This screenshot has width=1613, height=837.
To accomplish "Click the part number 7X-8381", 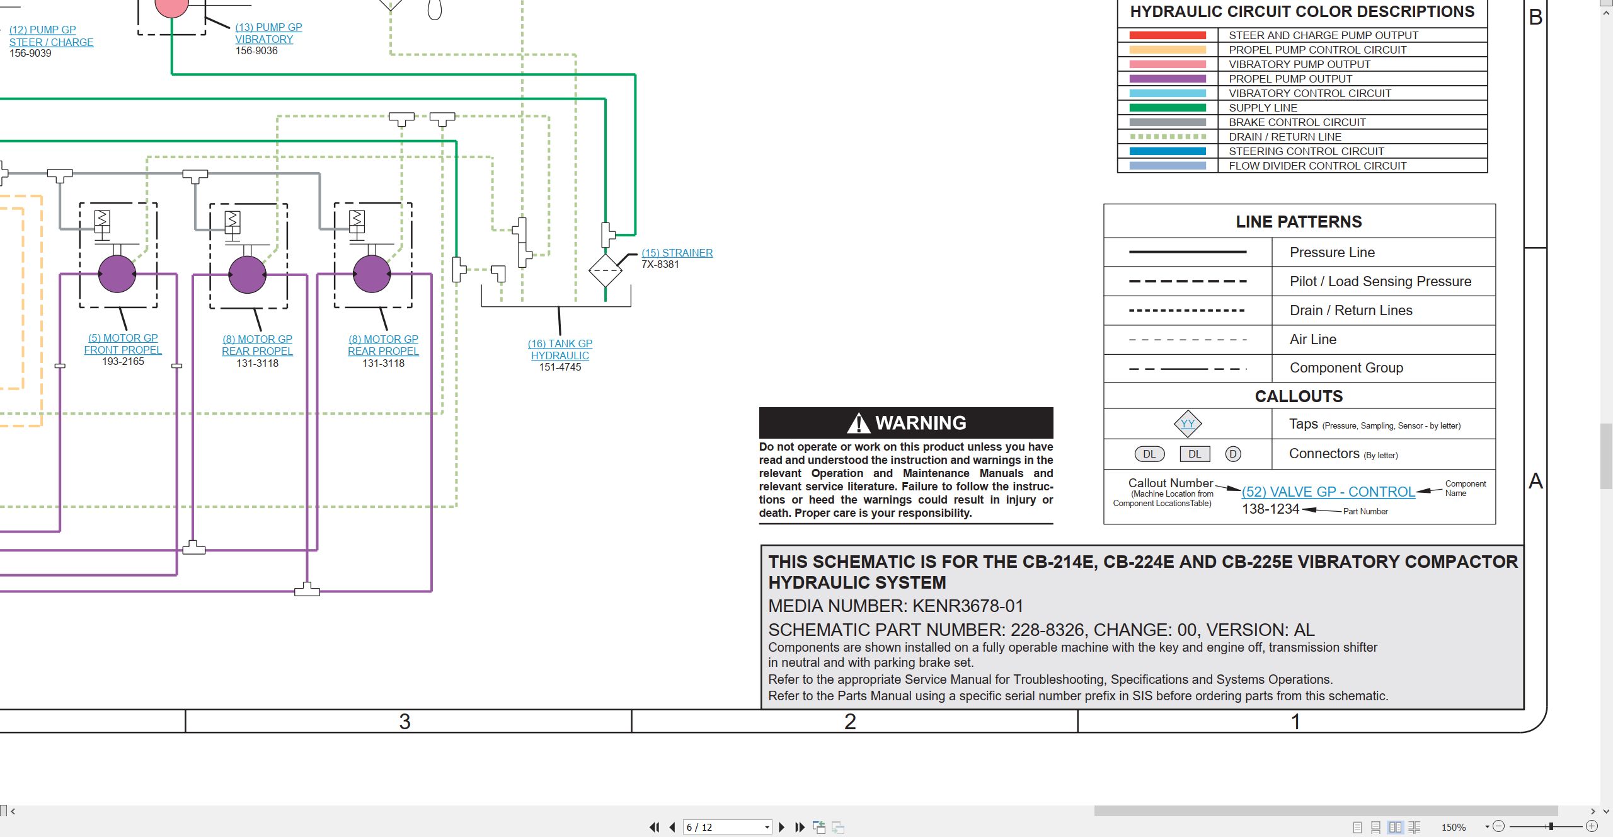I will point(660,265).
